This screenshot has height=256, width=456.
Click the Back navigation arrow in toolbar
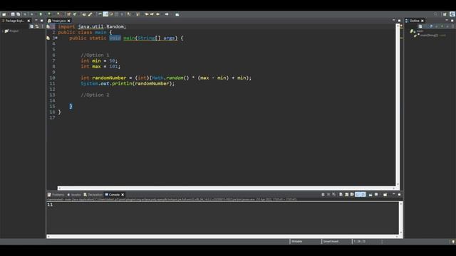(x=158, y=14)
